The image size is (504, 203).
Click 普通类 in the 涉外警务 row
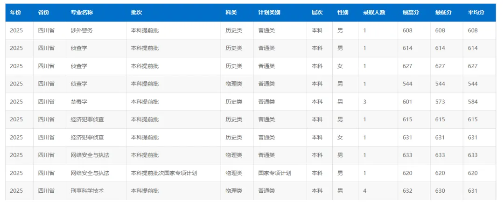click(266, 30)
